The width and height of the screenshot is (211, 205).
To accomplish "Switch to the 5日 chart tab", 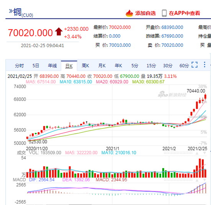I will pos(36,66).
